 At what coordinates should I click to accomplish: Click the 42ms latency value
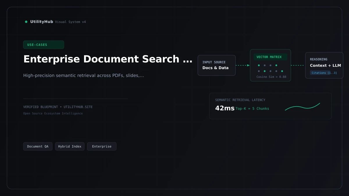[x=225, y=108]
